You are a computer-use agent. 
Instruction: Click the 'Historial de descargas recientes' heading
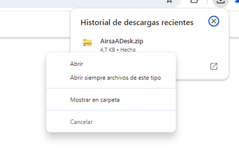pos(137,23)
